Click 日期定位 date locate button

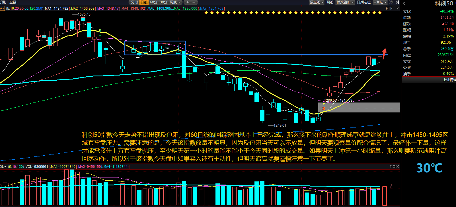tap(364, 2)
